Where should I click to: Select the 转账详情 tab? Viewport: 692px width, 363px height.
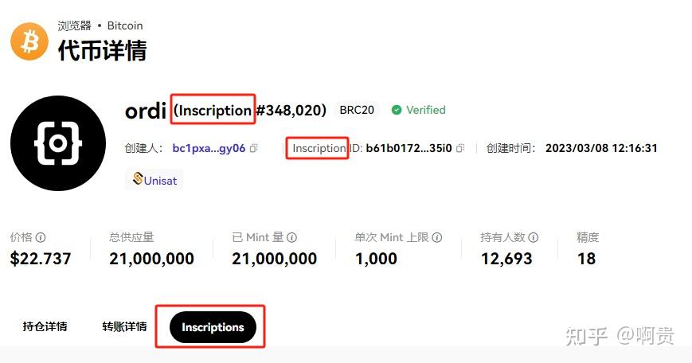(x=124, y=327)
